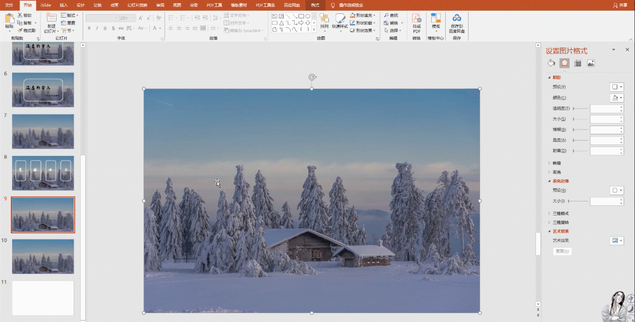Expand the shapes gallery More arrow

coord(314,30)
